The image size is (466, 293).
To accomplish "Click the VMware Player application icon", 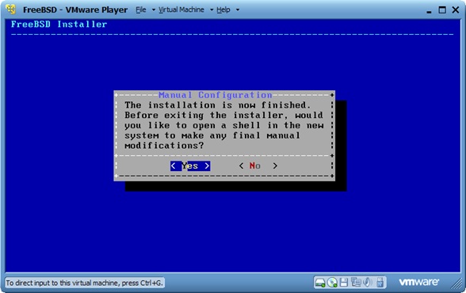I will tap(11, 10).
